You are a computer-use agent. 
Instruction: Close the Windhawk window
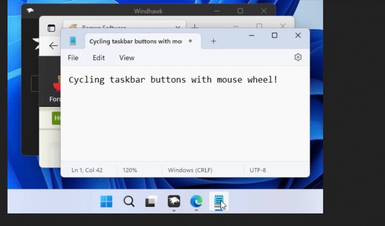(x=264, y=11)
